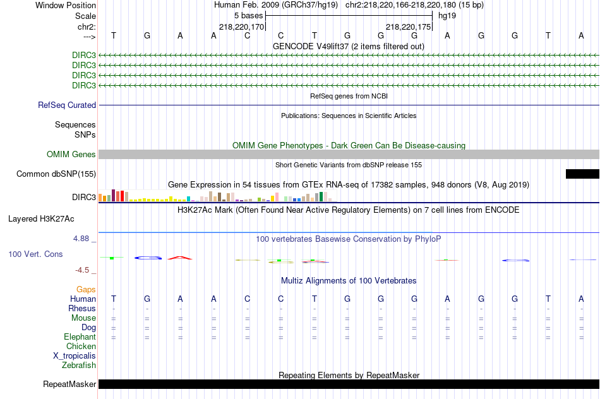Open Repeating Elements by RepeatMasker title
This screenshot has width=600, height=399.
[x=349, y=375]
